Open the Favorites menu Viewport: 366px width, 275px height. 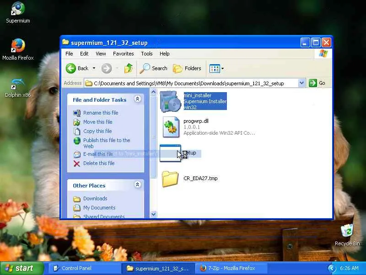123,54
